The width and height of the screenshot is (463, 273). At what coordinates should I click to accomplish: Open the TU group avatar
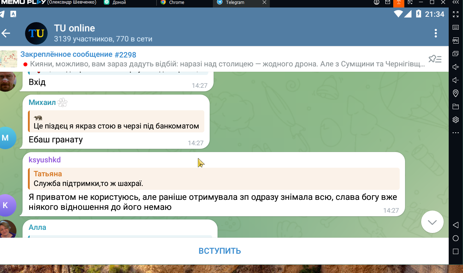(x=36, y=34)
